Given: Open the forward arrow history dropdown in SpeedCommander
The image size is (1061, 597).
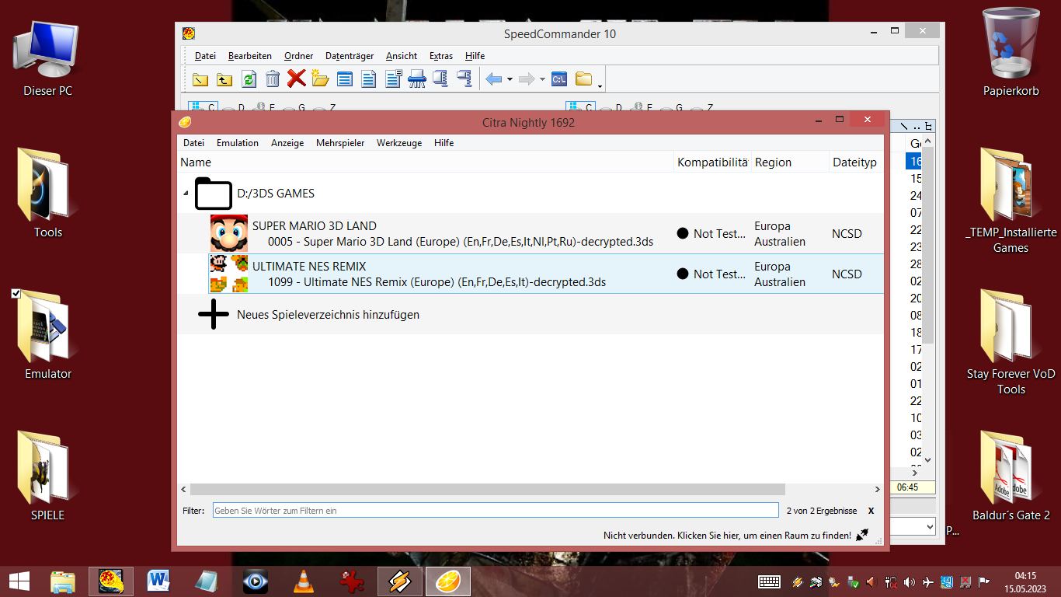Looking at the screenshot, I should tap(542, 79).
